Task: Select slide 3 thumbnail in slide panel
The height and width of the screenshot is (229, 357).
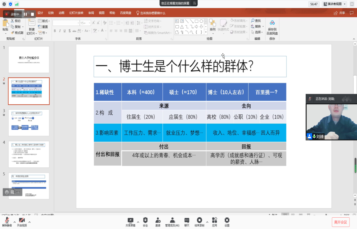Action: [29, 123]
